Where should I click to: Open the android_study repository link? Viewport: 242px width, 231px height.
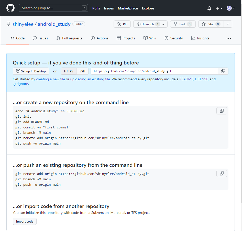(x=54, y=24)
